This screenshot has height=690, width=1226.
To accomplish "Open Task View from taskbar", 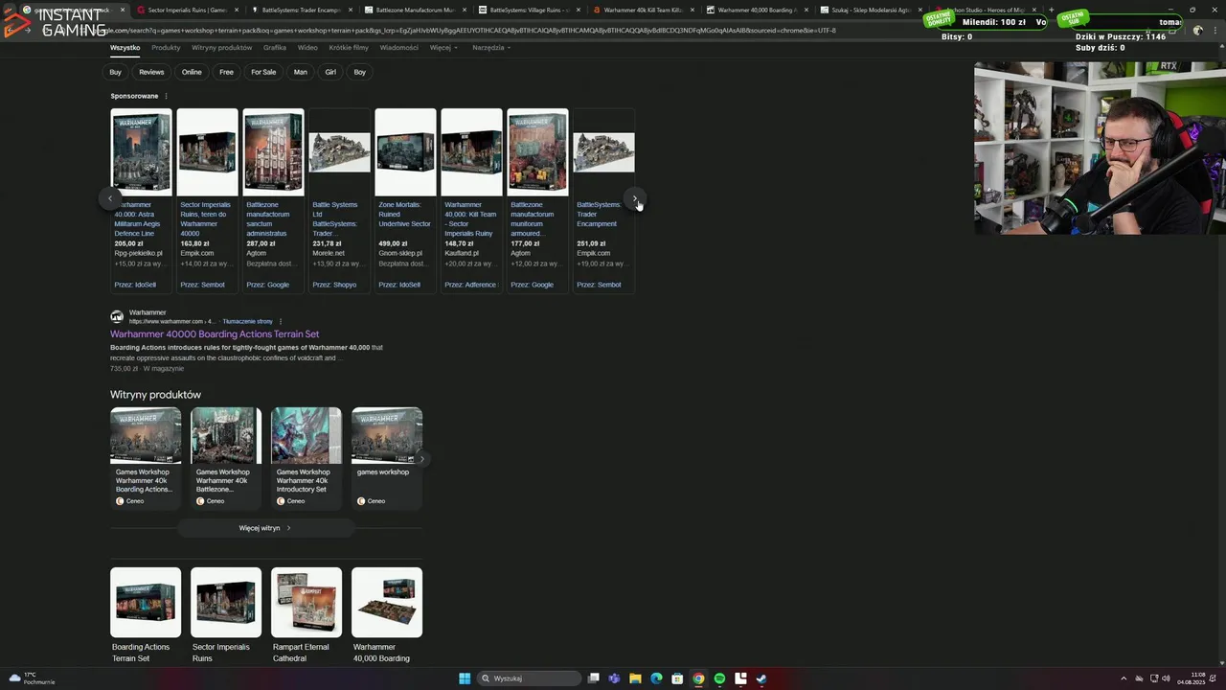I will click(x=594, y=678).
